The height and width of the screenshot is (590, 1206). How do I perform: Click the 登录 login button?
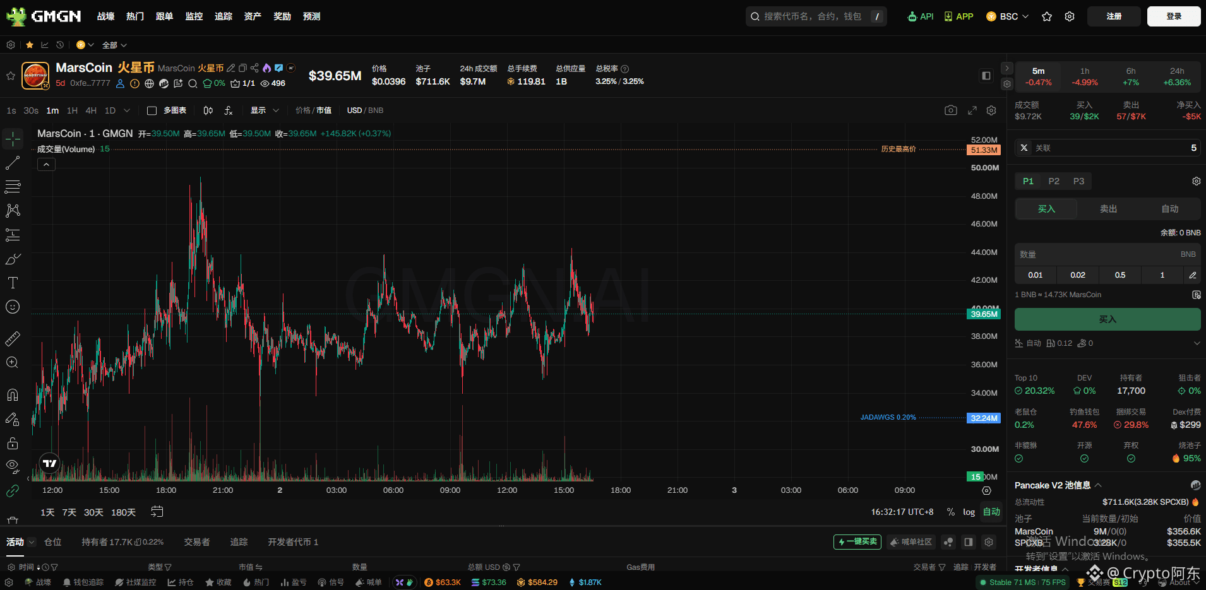1174,16
